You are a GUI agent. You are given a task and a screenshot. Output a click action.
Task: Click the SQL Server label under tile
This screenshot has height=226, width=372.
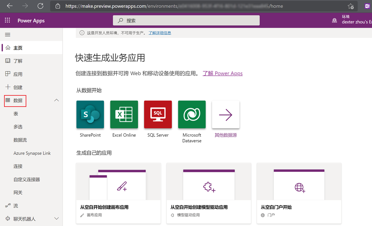(x=158, y=135)
